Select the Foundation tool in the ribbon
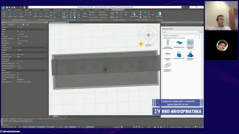 click(x=85, y=15)
